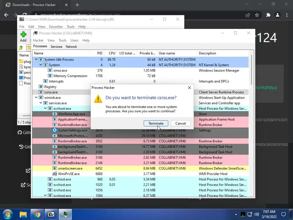Close the terminate confirmation dialog

189,88
